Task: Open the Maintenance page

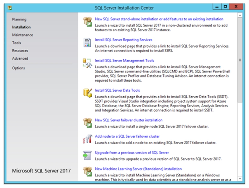Action: click(x=22, y=35)
